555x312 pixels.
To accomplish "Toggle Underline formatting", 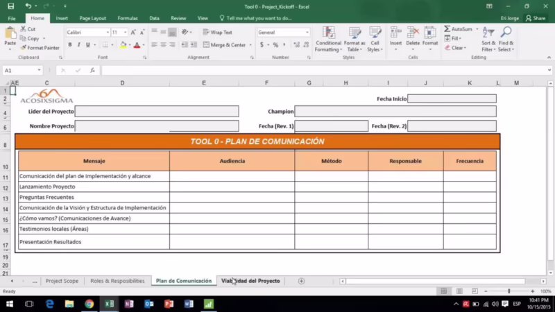I will coord(88,45).
